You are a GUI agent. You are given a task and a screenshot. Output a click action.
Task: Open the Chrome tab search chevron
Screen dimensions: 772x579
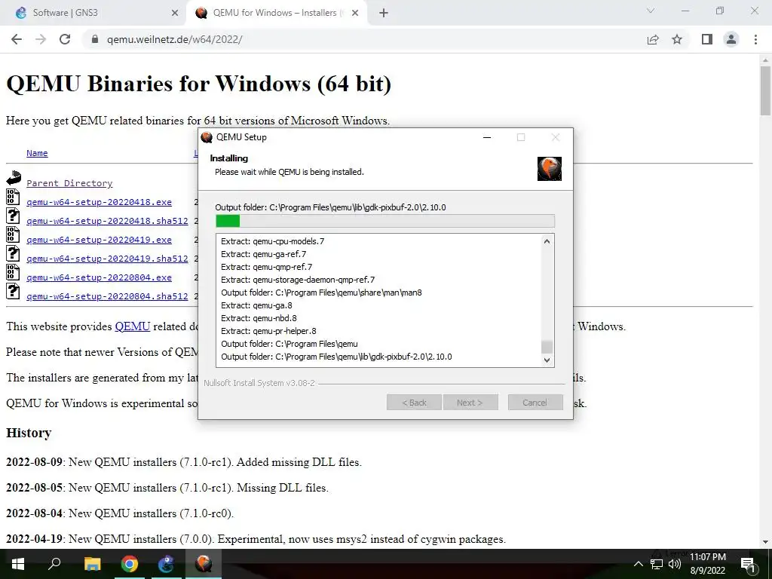pyautogui.click(x=651, y=11)
